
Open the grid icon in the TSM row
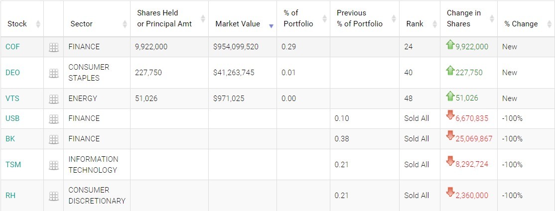tap(53, 165)
